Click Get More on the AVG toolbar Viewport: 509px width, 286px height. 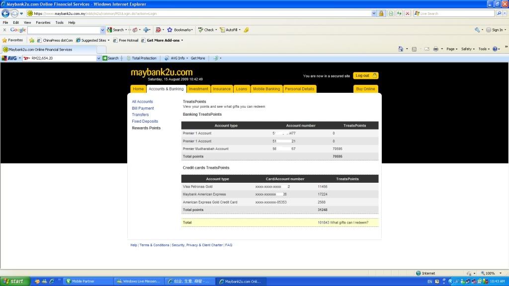pyautogui.click(x=198, y=58)
